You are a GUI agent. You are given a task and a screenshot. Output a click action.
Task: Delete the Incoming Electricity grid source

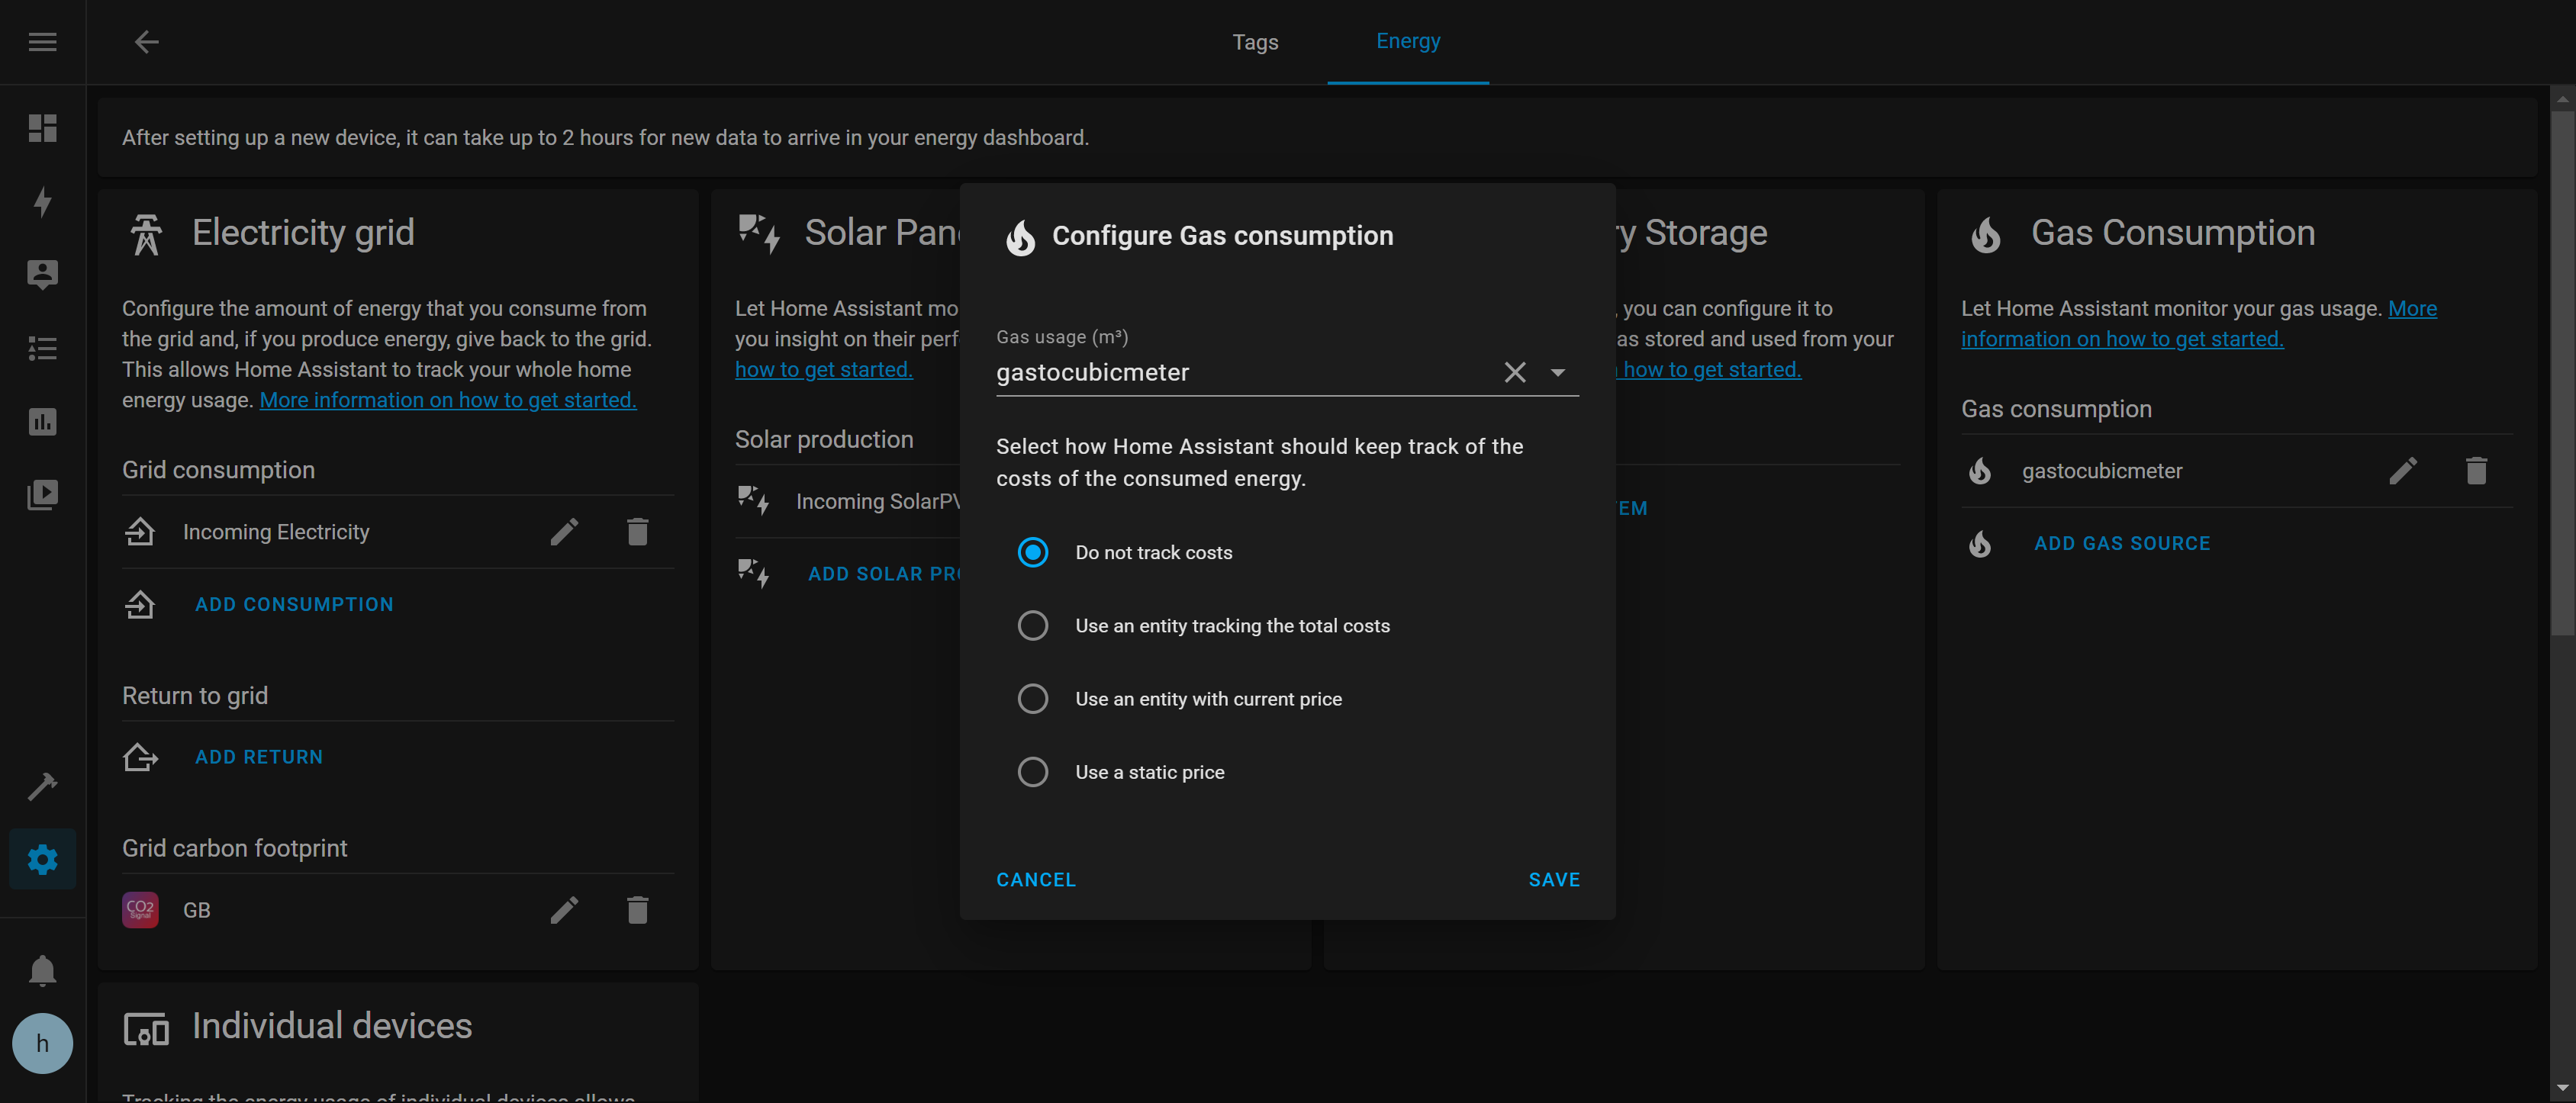pos(637,532)
